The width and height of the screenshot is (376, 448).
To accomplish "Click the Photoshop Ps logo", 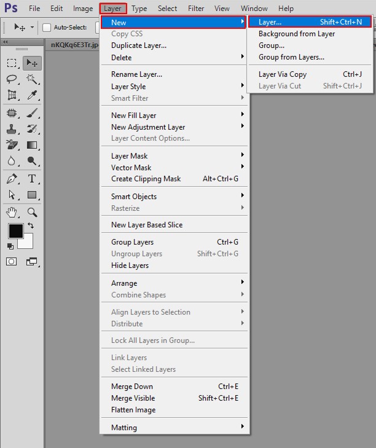I will pos(11,8).
